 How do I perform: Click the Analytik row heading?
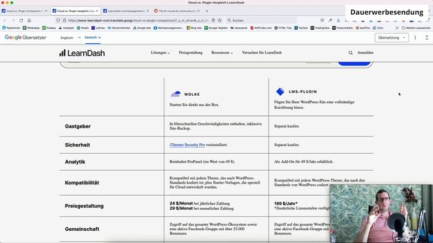point(75,162)
